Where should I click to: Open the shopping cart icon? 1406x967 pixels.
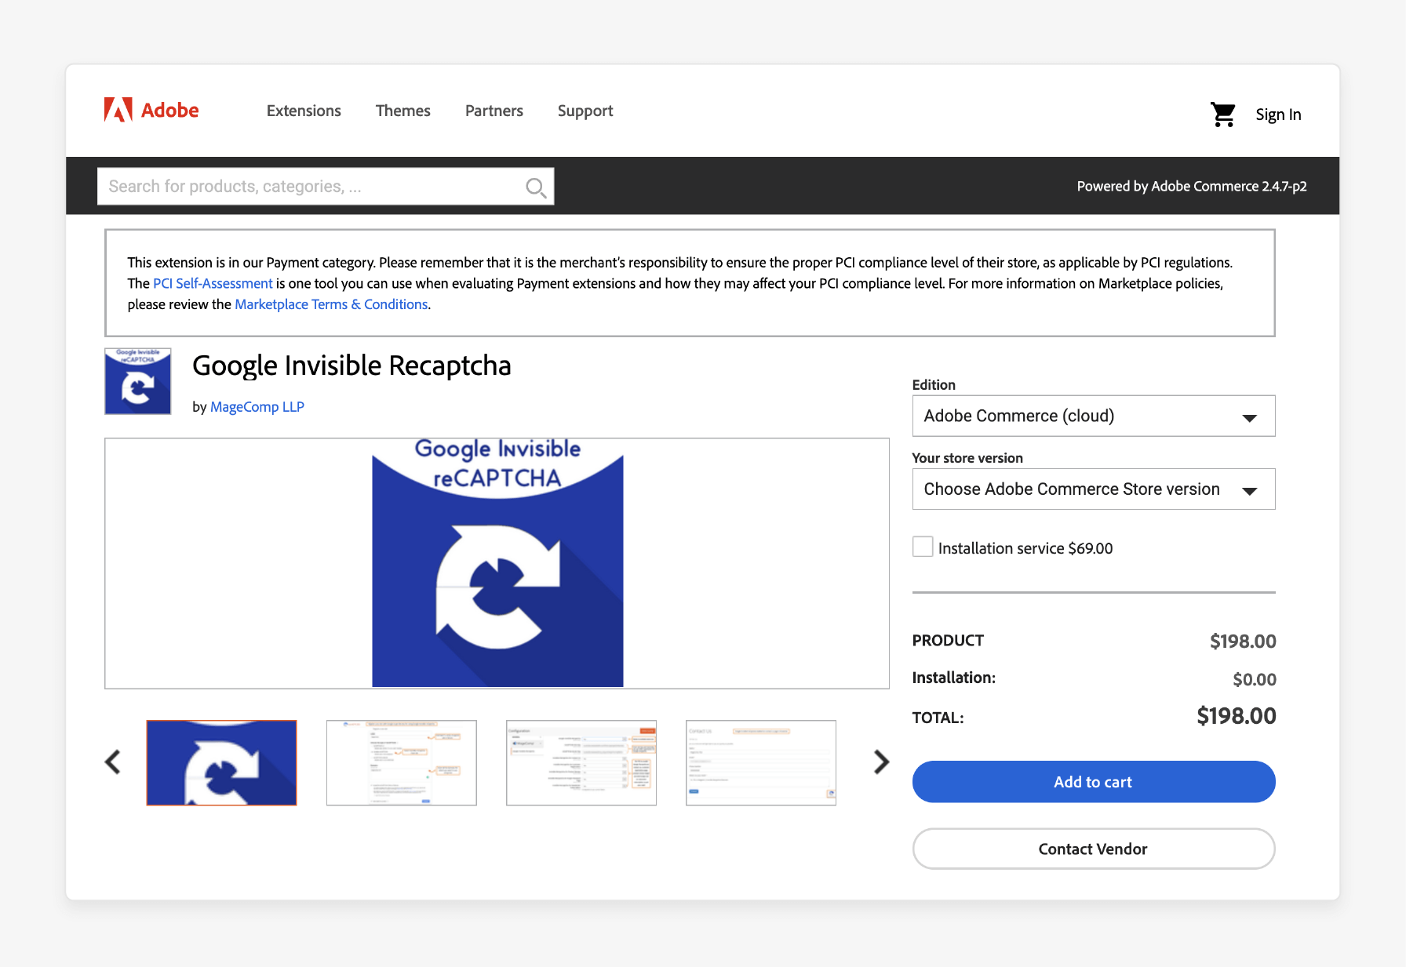click(x=1222, y=115)
